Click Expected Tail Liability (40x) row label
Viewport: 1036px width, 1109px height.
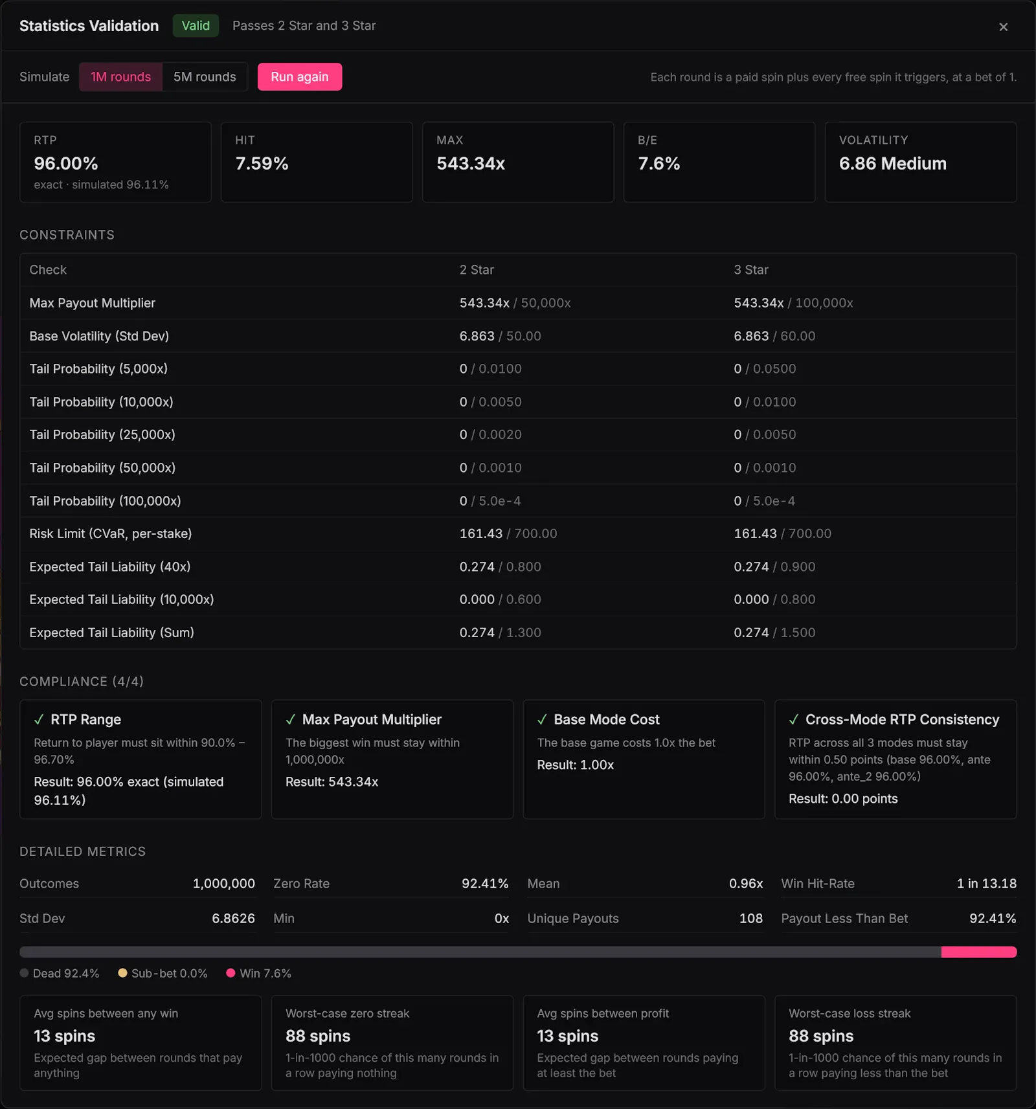[110, 566]
